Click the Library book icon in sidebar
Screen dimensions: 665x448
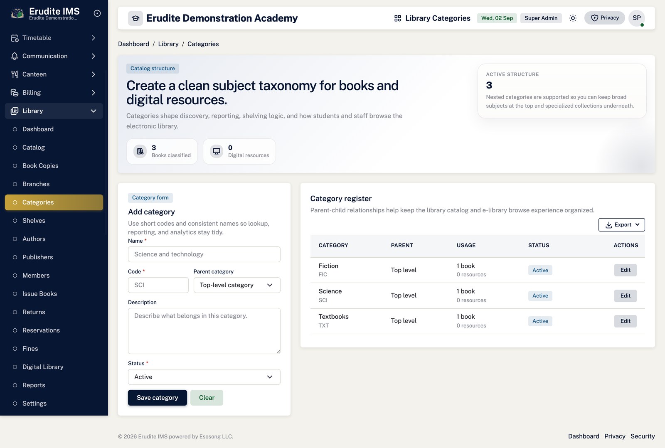click(x=15, y=111)
